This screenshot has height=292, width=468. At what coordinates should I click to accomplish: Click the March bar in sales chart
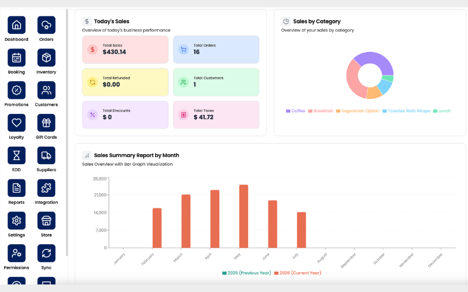click(x=186, y=221)
